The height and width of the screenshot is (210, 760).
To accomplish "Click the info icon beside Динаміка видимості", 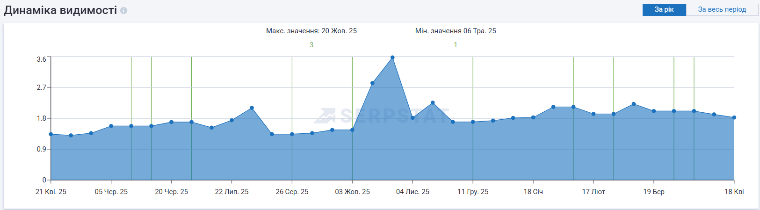I will (123, 10).
